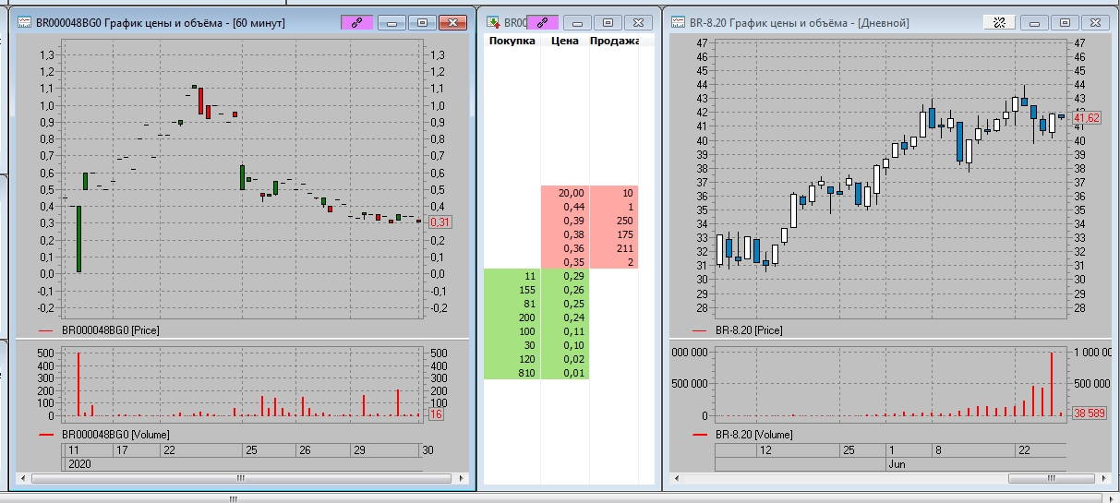The height and width of the screenshot is (503, 1120).
Task: Click the BR-8.20 [Price] legend label
Action: [x=749, y=329]
